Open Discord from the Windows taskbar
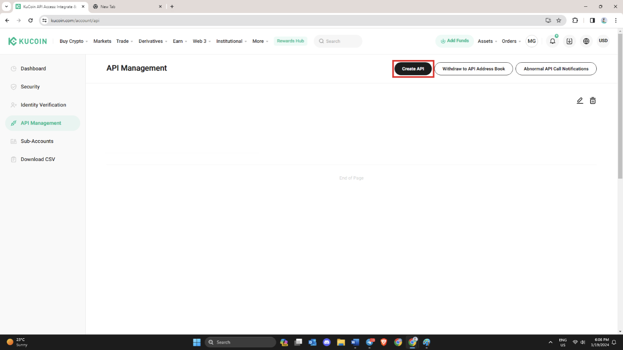623x350 pixels. 327,342
